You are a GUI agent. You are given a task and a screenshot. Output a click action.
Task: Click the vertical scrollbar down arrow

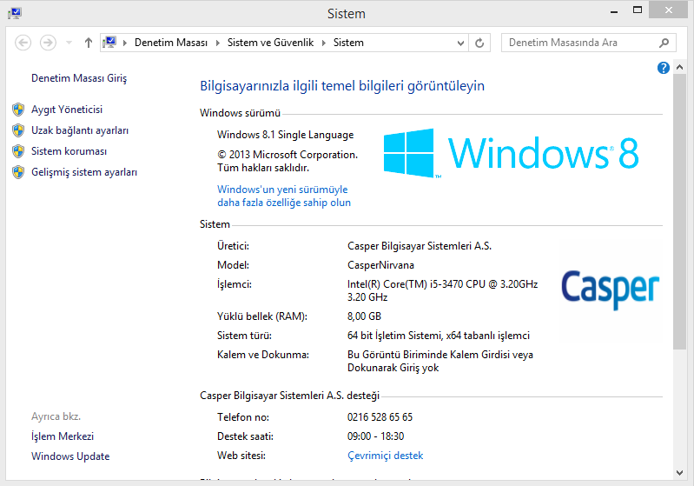679,471
